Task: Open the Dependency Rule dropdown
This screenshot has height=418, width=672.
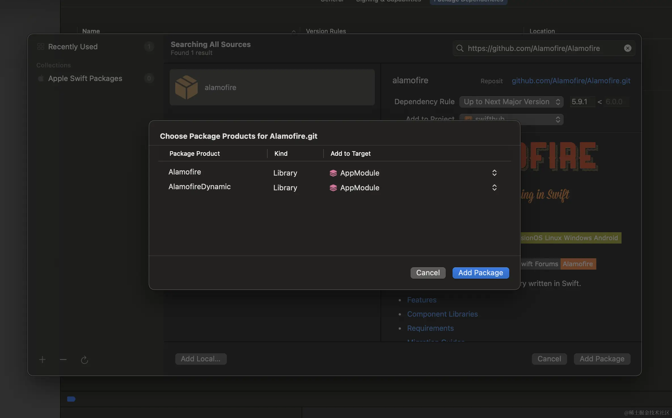Action: (511, 102)
